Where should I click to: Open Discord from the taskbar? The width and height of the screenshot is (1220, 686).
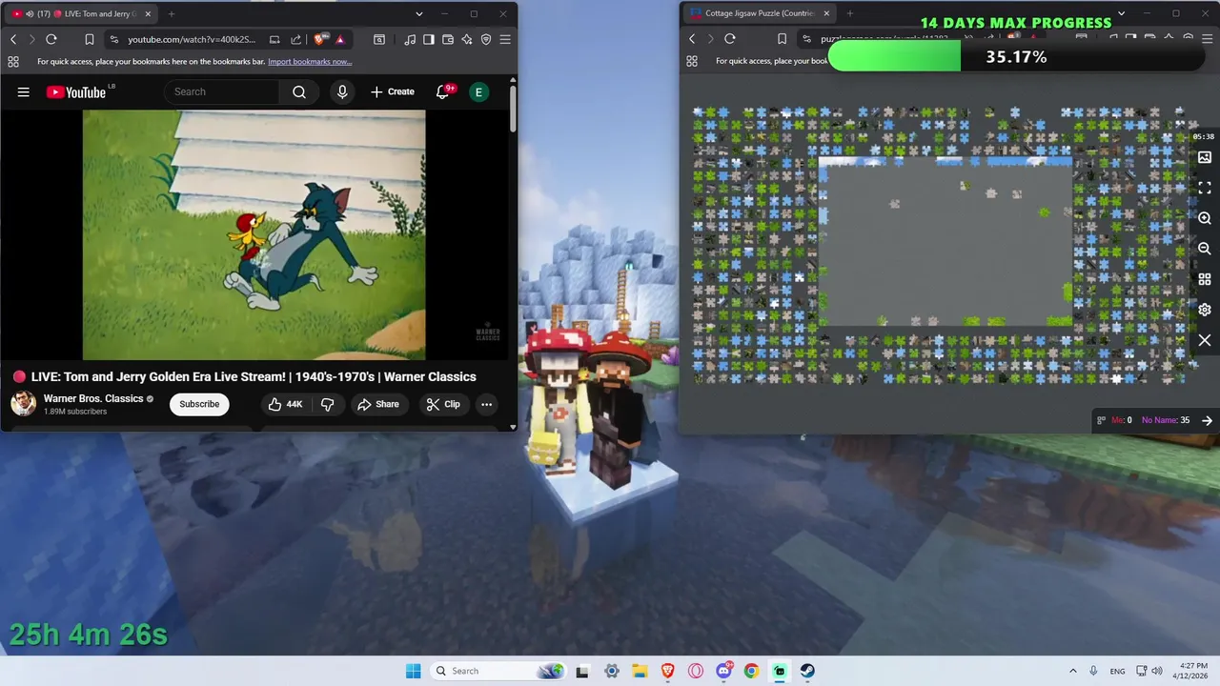[x=724, y=671]
